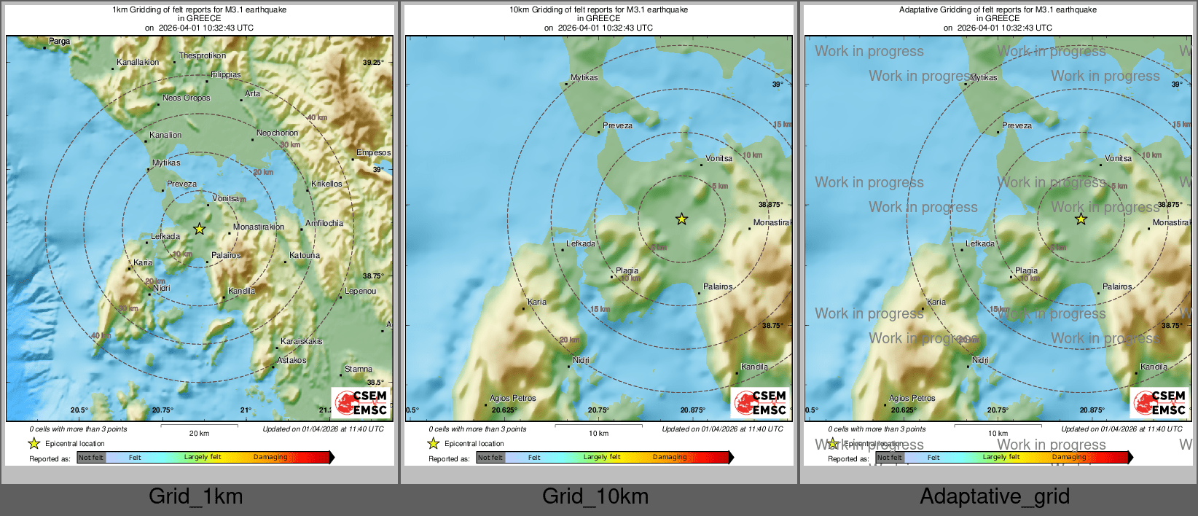Click the 'Lefkada' label on the Grid_10km map
Image resolution: width=1198 pixels, height=516 pixels.
click(581, 243)
